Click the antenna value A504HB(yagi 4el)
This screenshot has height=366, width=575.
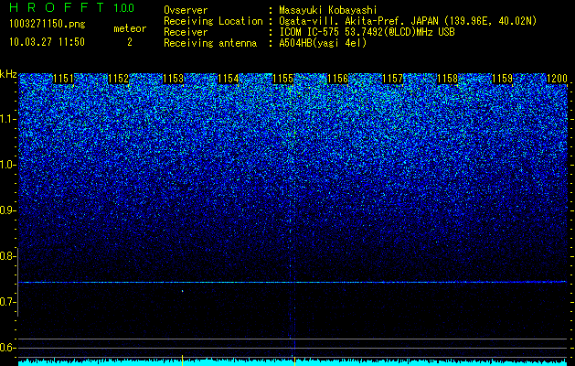coord(323,43)
